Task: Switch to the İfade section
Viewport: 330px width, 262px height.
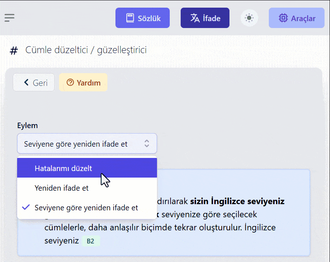Action: pyautogui.click(x=205, y=17)
